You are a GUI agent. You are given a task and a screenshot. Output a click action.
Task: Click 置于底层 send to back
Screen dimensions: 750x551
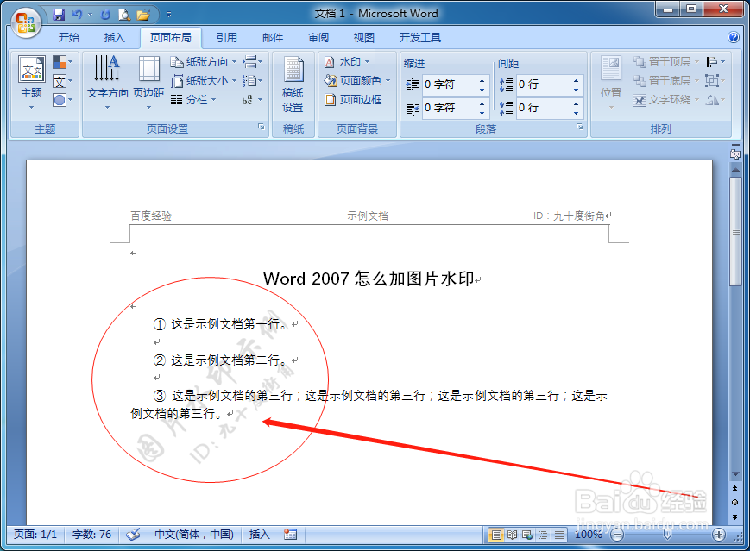click(x=665, y=81)
